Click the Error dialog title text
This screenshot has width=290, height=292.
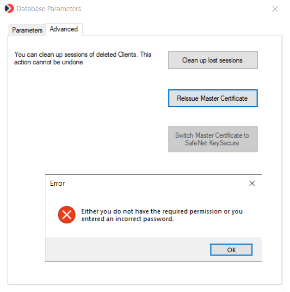tap(57, 183)
